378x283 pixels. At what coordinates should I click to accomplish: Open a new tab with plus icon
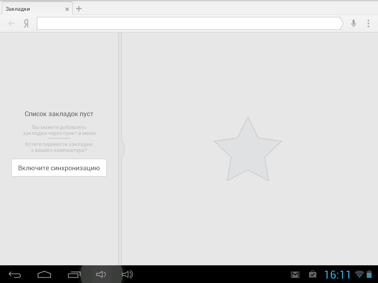(79, 9)
